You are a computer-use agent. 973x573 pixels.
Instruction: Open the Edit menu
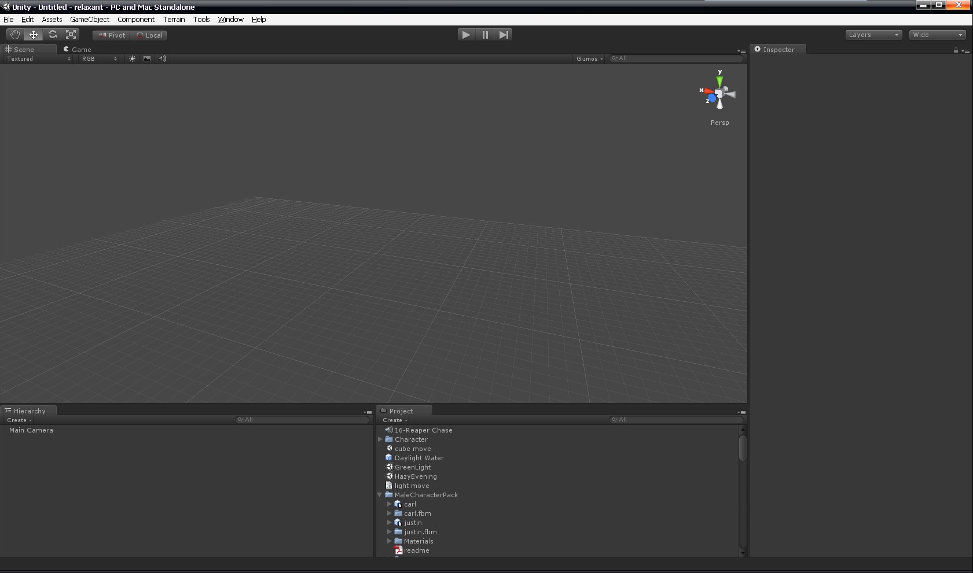click(27, 19)
